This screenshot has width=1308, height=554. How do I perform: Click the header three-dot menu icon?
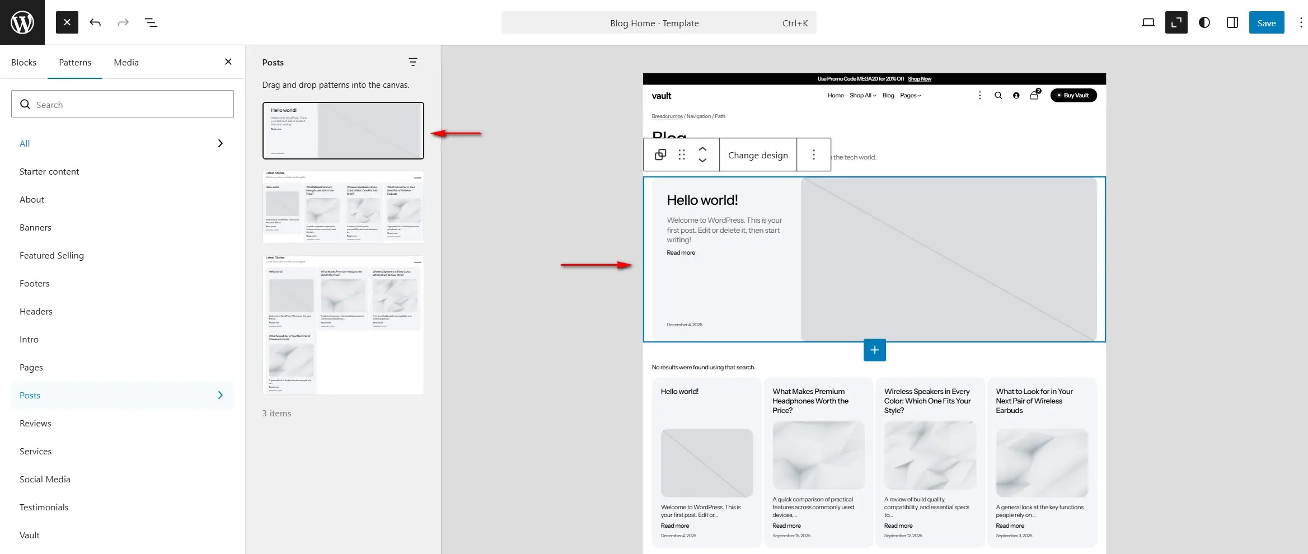pyautogui.click(x=979, y=95)
